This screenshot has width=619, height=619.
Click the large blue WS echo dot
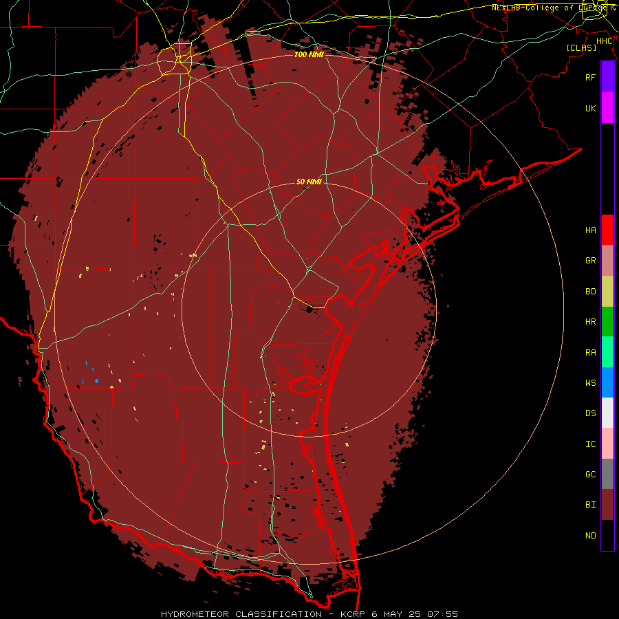click(97, 381)
